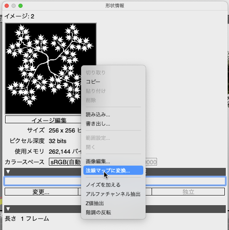Select 法線マップに変換... menu entry

tap(113, 170)
